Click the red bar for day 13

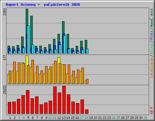[x=64, y=100]
